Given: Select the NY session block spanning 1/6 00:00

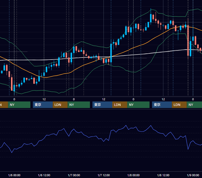Looking at the screenshot, I should pos(19,105).
